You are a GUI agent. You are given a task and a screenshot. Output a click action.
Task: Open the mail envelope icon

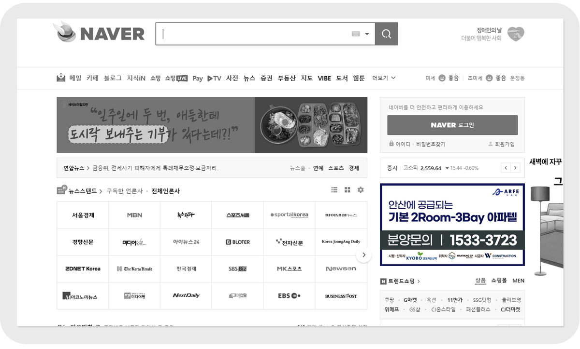click(61, 78)
